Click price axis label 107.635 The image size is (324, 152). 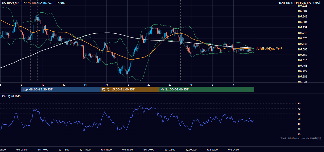[303, 44]
